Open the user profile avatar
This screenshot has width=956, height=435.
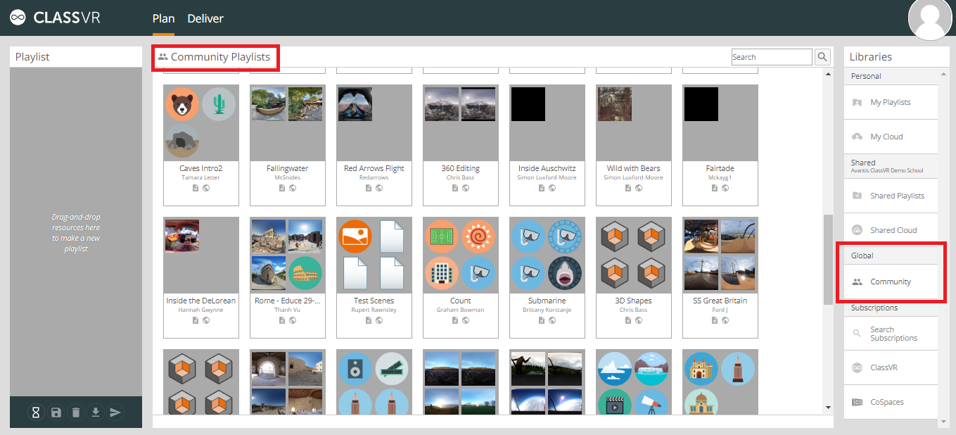930,19
